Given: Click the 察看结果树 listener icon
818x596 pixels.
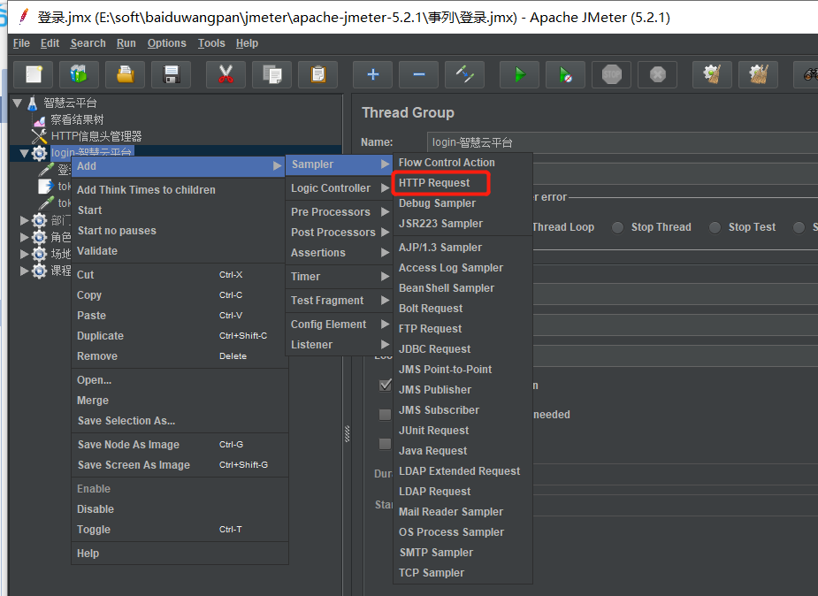Looking at the screenshot, I should [x=39, y=120].
